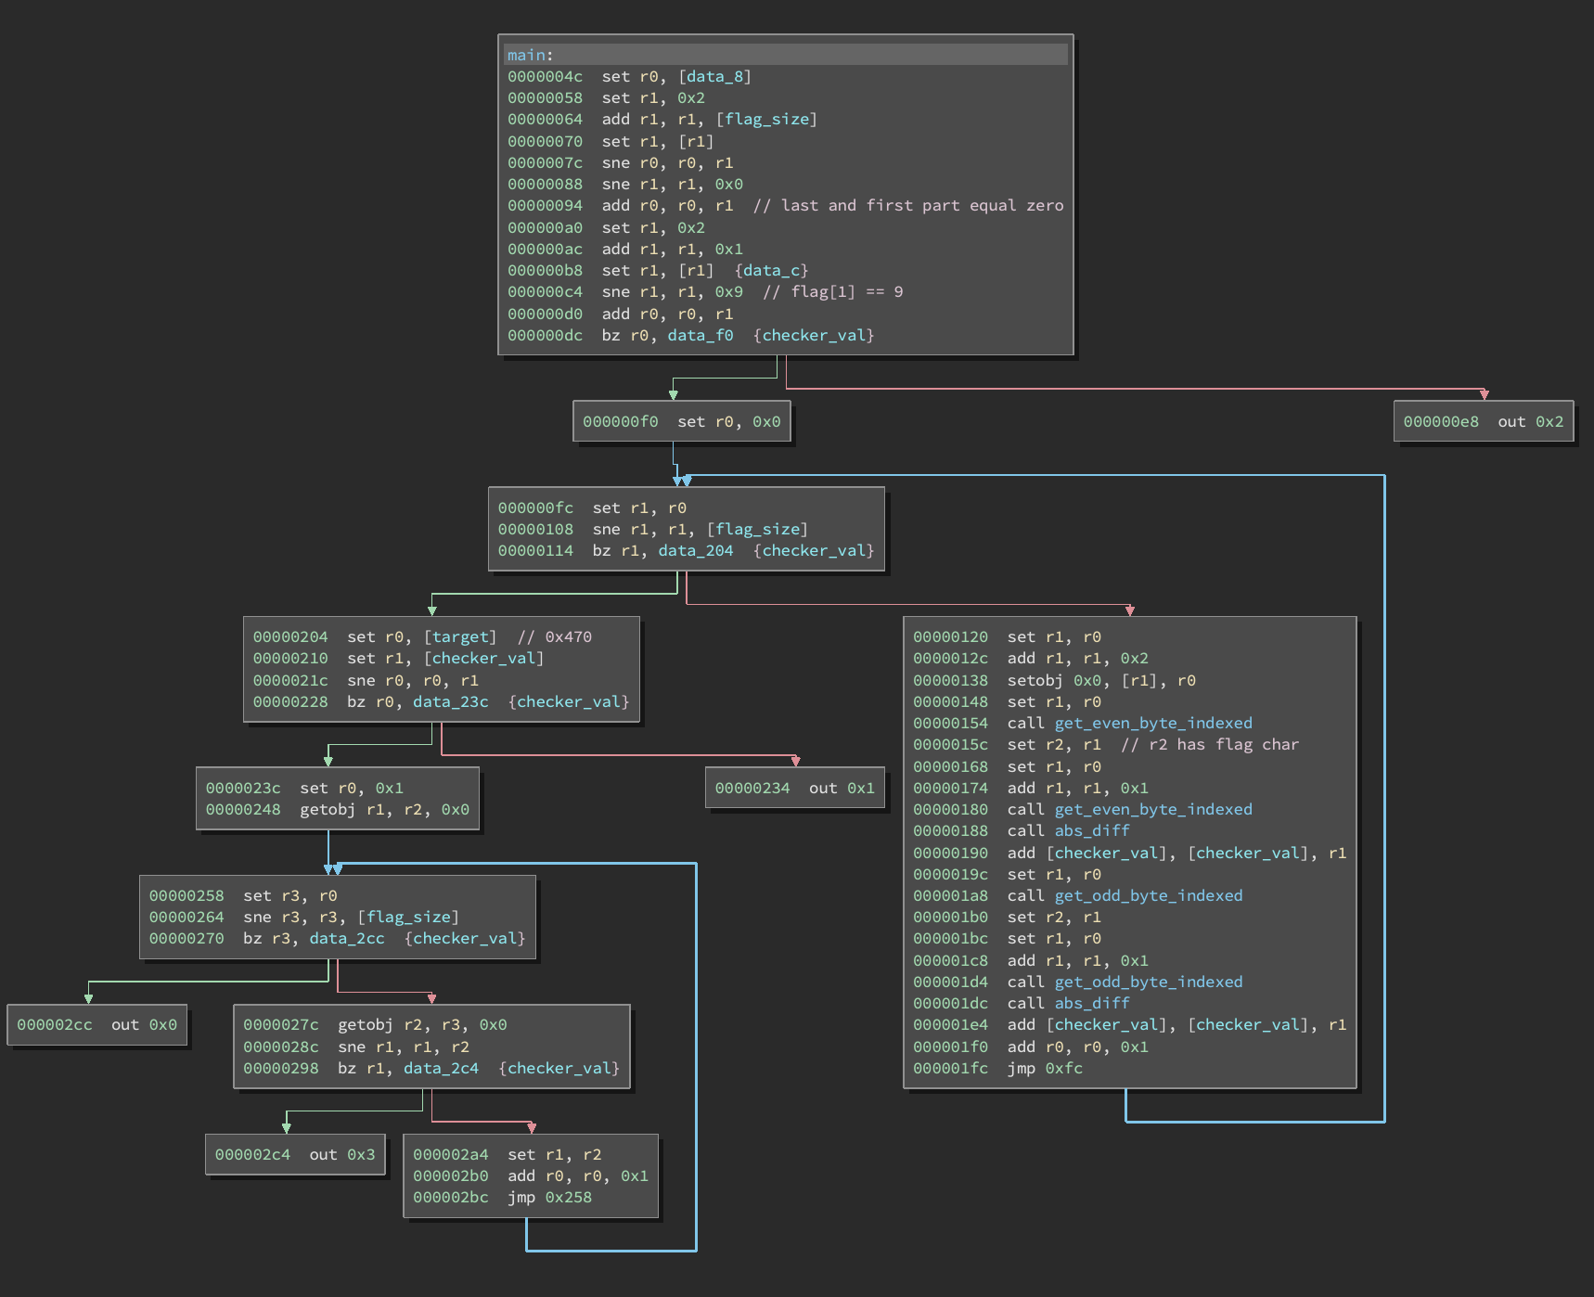This screenshot has width=1594, height=1297.
Task: Follow the data_8 reference at 0000004c
Action: (714, 76)
